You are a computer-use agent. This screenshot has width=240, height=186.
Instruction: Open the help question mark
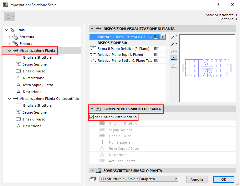point(218,5)
